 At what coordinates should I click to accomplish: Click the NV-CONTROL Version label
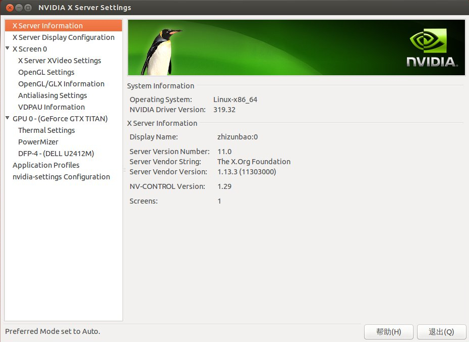coord(167,186)
